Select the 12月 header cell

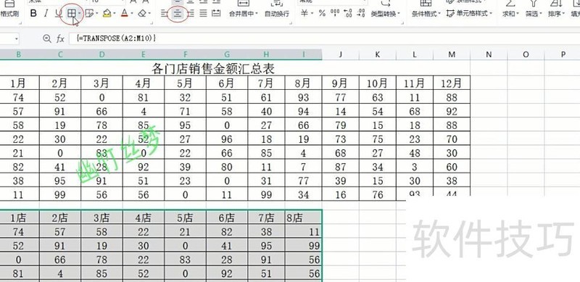click(452, 83)
